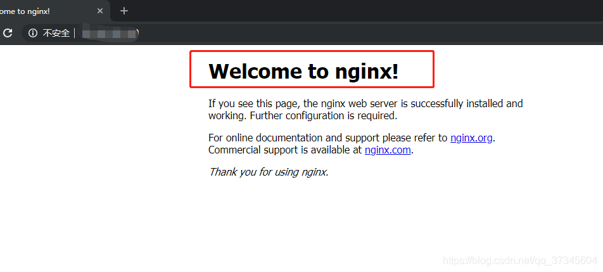
Task: Close the Welcome to nginx tab
Action: (x=100, y=11)
